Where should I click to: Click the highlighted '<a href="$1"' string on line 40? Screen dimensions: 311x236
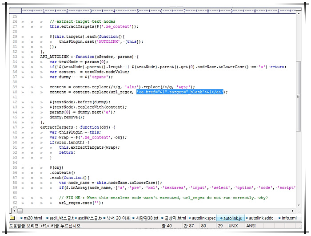[179, 92]
